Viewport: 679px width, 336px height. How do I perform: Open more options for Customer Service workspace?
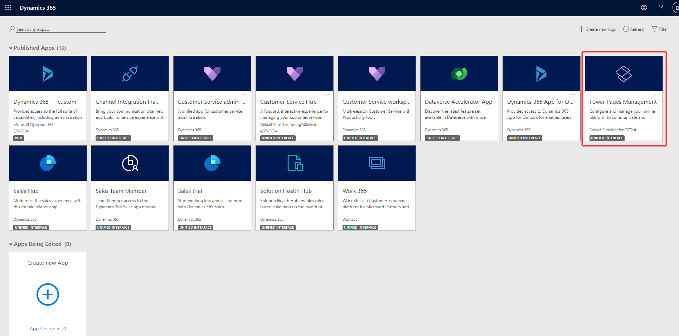(409, 95)
